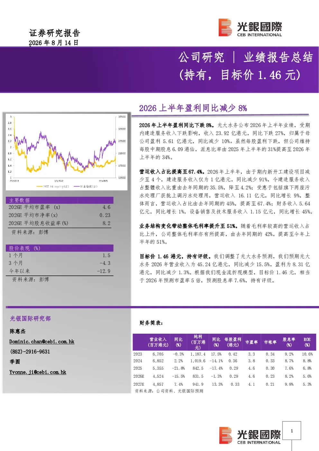Screen dimensions: 319x451
Task: Click the 3 个月 row label
Action: coord(15,263)
